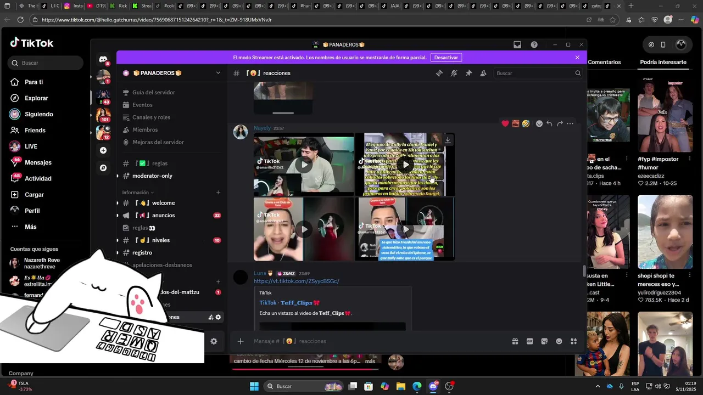Open threads icon in reacciones channel header
The width and height of the screenshot is (703, 395).
coord(439,73)
